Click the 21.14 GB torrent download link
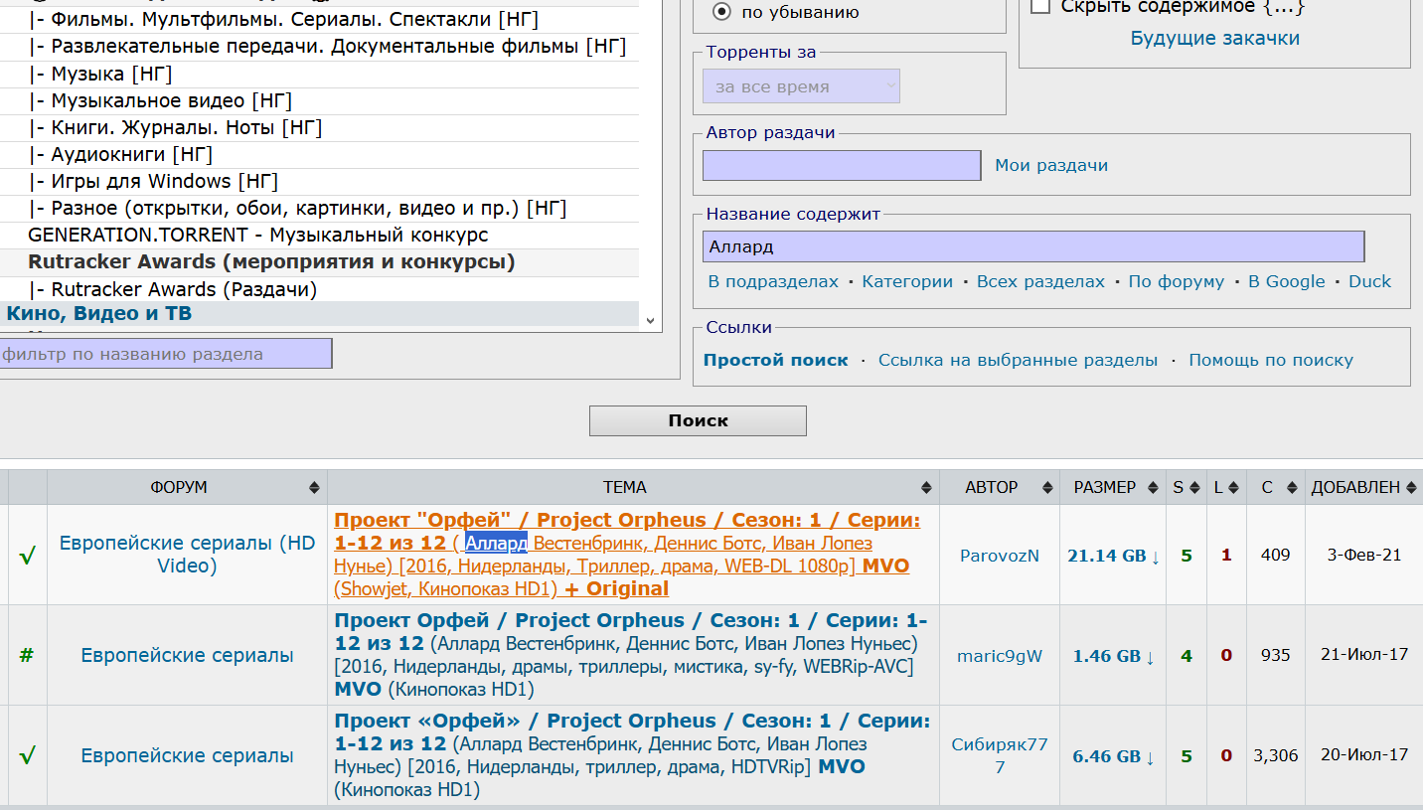 (x=1113, y=556)
